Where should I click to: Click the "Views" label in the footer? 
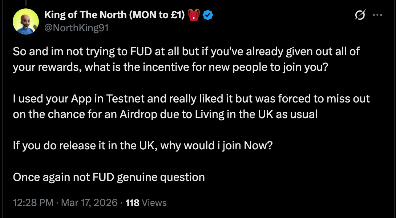click(154, 203)
